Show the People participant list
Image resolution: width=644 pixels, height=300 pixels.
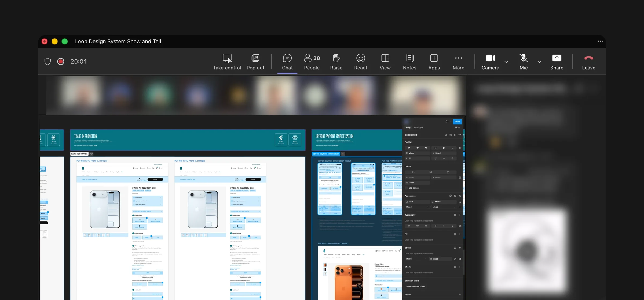[x=312, y=62]
